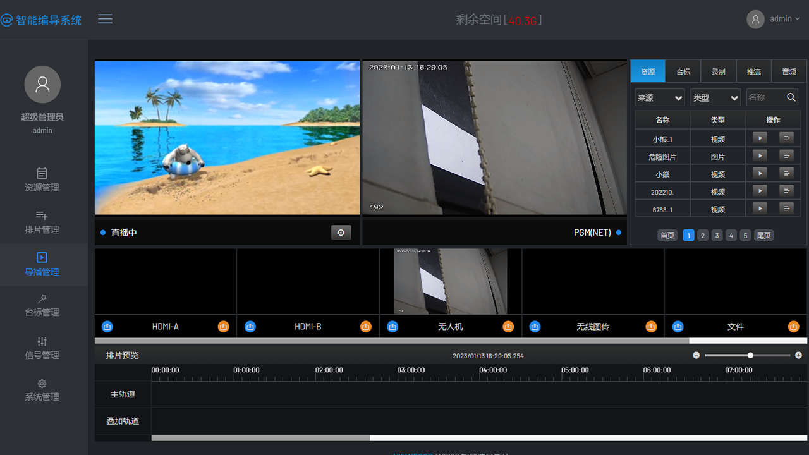
Task: Go to 首页 in pagination
Action: click(x=667, y=235)
